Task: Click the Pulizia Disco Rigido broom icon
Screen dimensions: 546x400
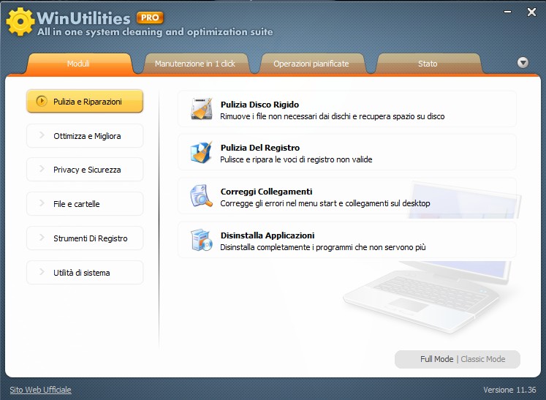Action: (x=202, y=109)
